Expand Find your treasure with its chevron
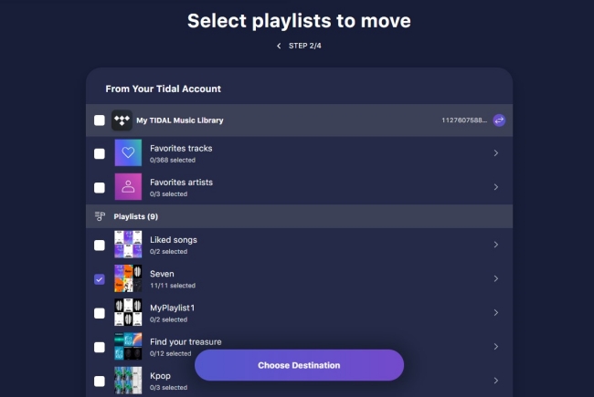This screenshot has width=594, height=397. click(496, 347)
